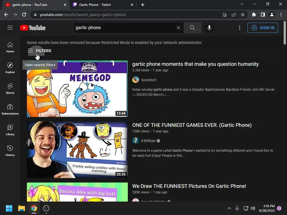Image resolution: width=287 pixels, height=215 pixels.
Task: Open OBS Studio from the taskbar
Action: pos(46,208)
